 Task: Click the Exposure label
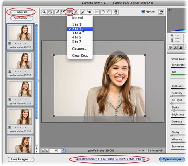coord(177,86)
